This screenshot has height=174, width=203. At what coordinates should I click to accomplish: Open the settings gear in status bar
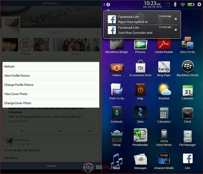(x=199, y=4)
